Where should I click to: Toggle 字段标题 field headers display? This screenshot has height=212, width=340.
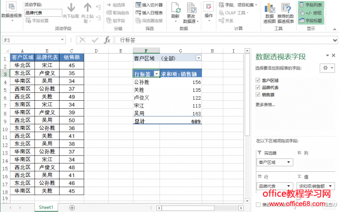tap(311, 21)
